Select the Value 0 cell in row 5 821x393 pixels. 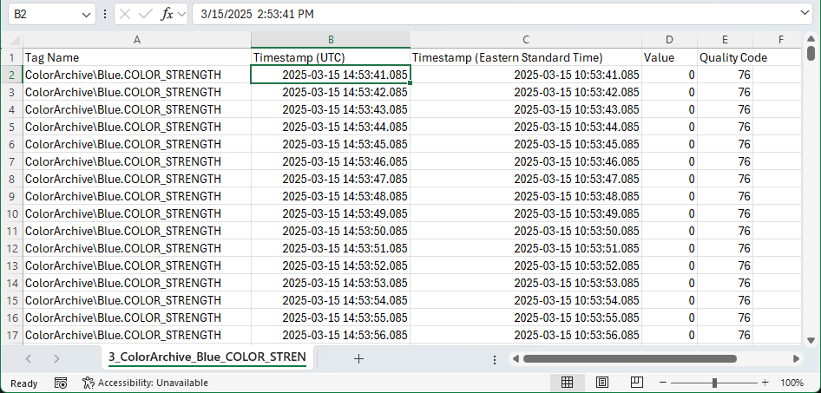click(x=669, y=127)
